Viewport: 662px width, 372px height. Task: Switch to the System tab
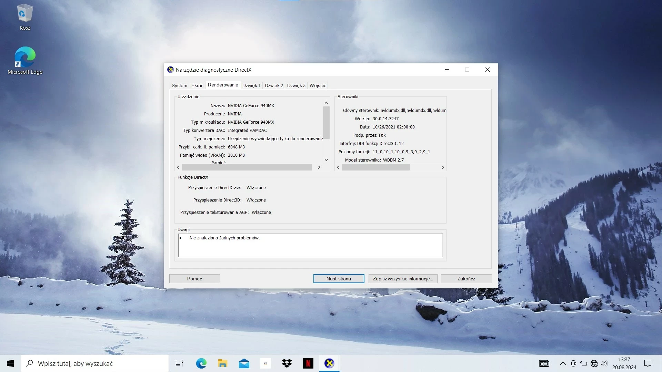pyautogui.click(x=179, y=85)
